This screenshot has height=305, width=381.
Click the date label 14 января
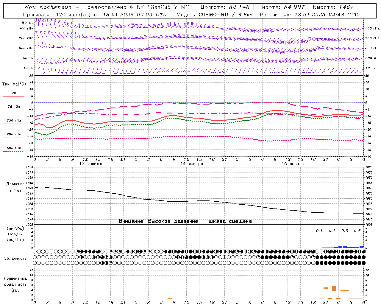(x=192, y=164)
